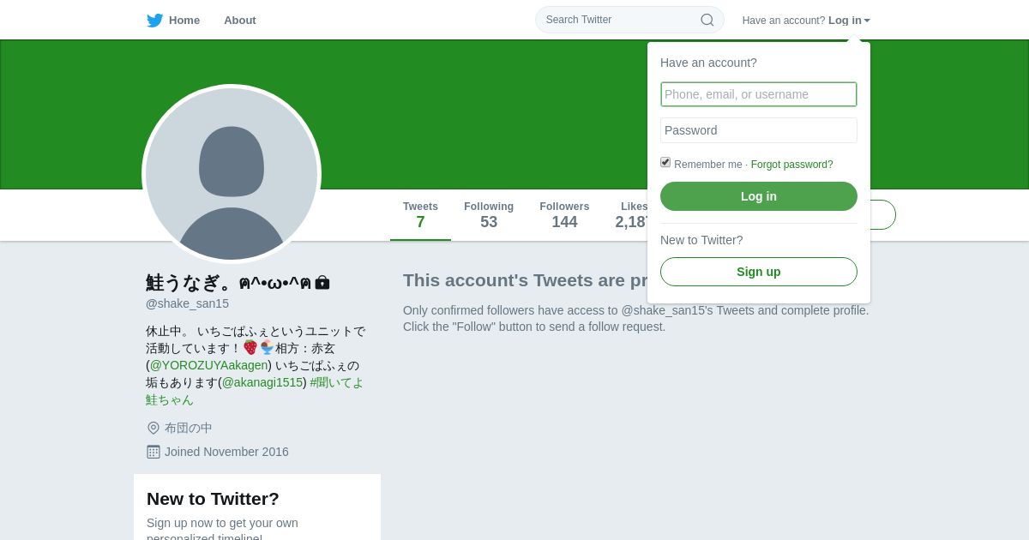Open the @YOROZUYAakagen mention link
Screen dimensions: 1029x540
(x=208, y=365)
